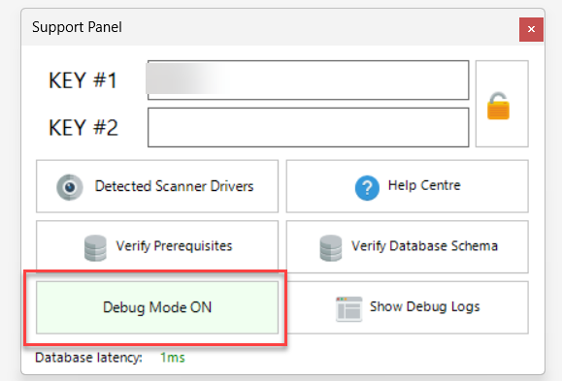Run Verify Database Schema
Image resolution: width=562 pixels, height=381 pixels.
click(407, 246)
